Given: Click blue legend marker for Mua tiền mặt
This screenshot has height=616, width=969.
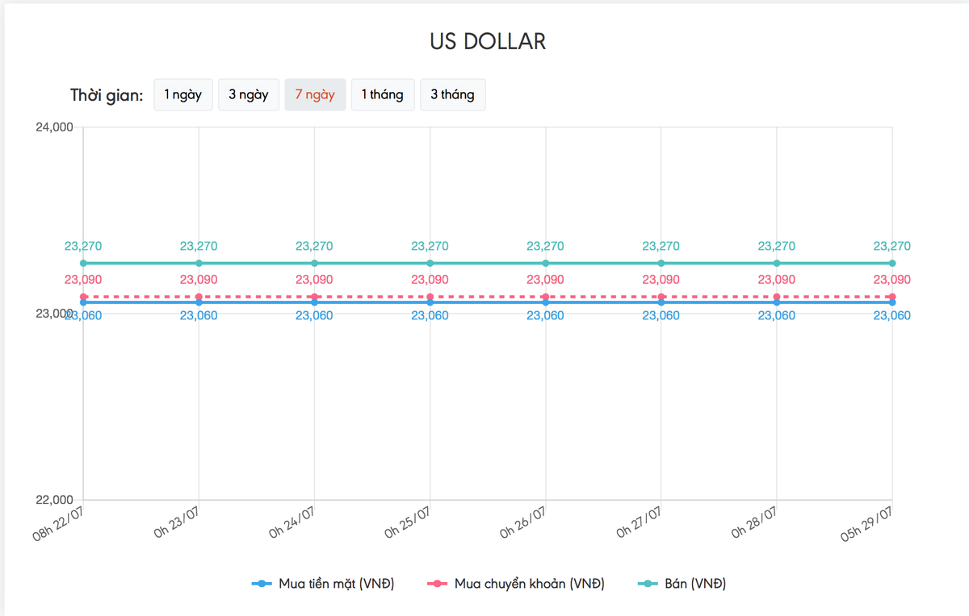Looking at the screenshot, I should point(261,584).
